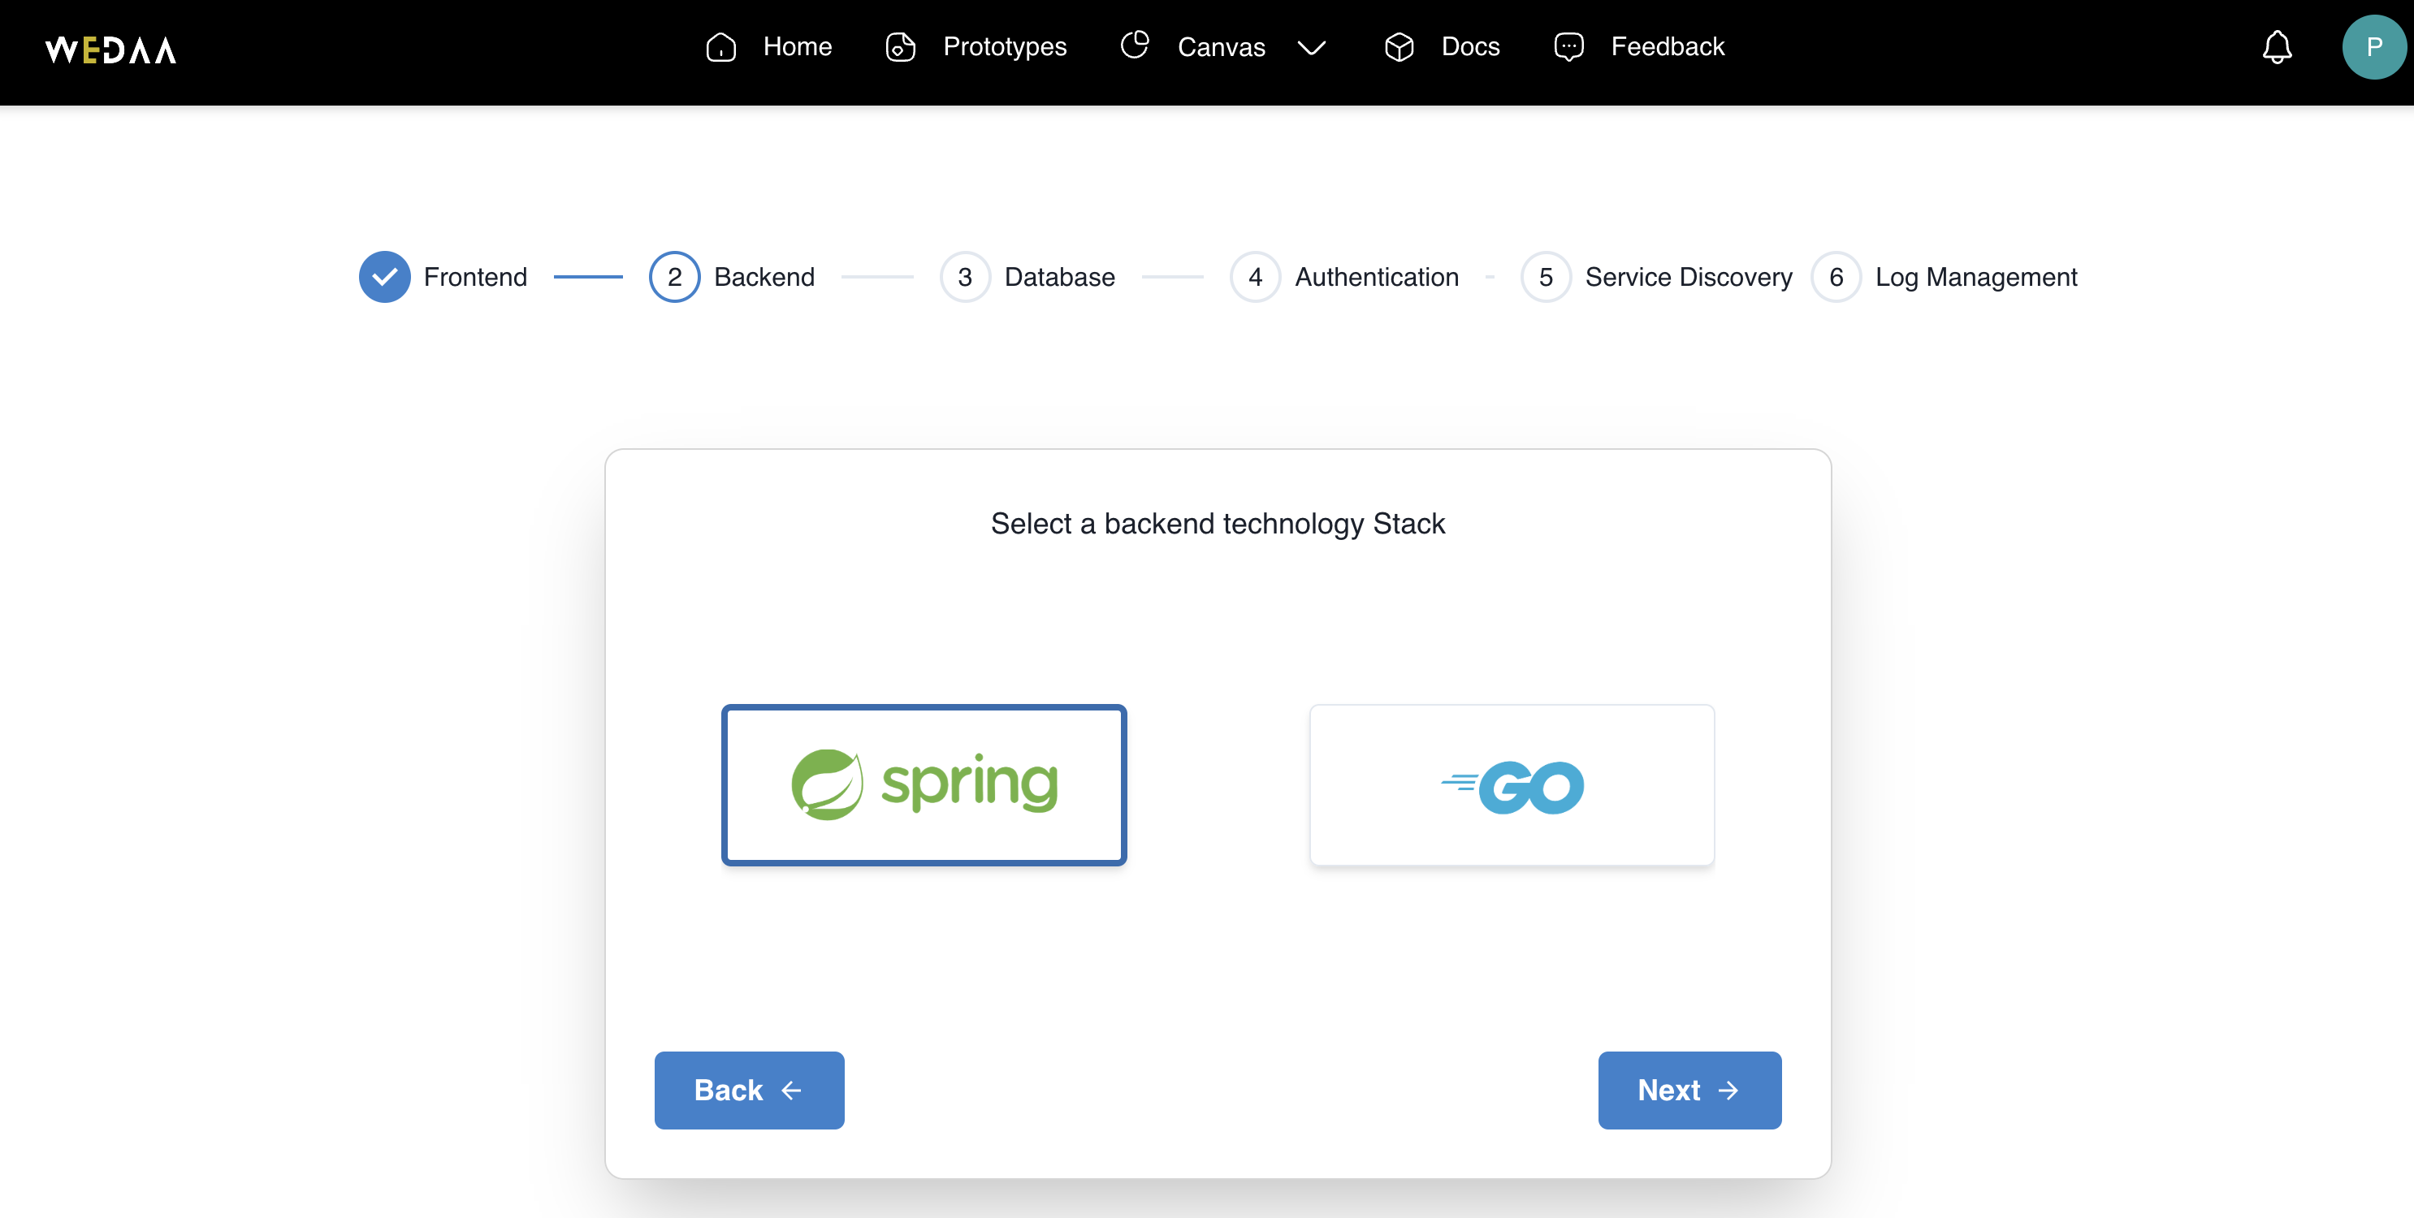Click the WEDAA logo
Image resolution: width=2414 pixels, height=1218 pixels.
pos(110,49)
